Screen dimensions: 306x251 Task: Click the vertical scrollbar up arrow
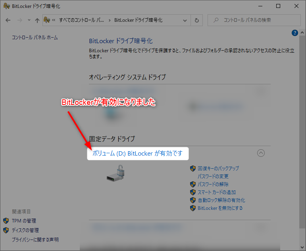click(x=302, y=32)
